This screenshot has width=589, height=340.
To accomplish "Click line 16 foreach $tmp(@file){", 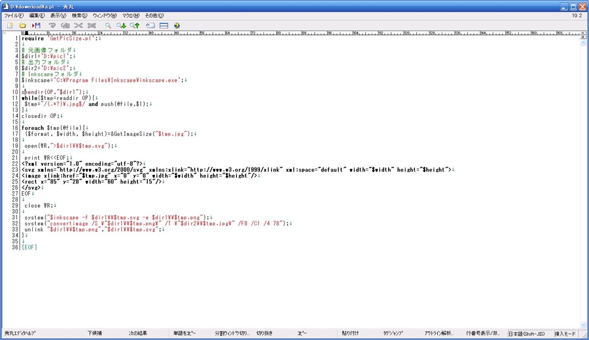I will pyautogui.click(x=53, y=128).
